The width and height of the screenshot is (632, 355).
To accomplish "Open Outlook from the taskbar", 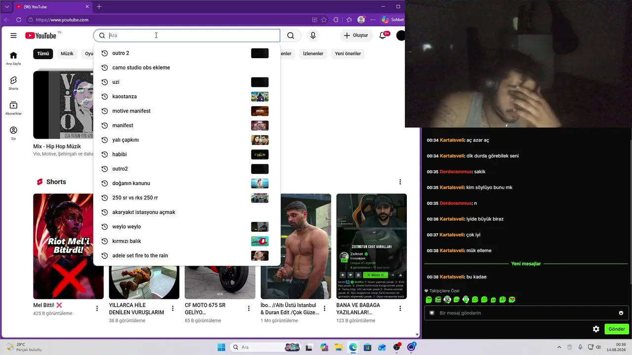I will click(382, 347).
